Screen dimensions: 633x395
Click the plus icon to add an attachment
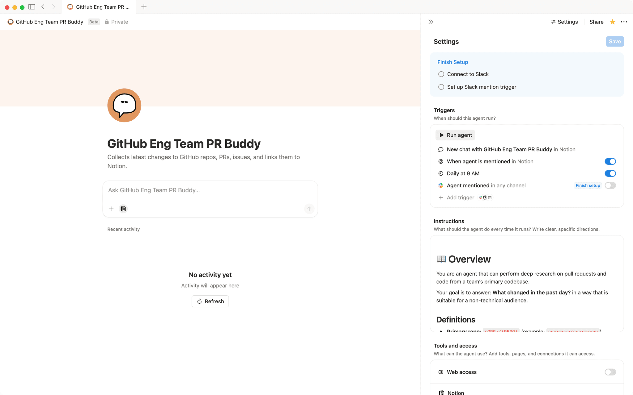(x=111, y=209)
